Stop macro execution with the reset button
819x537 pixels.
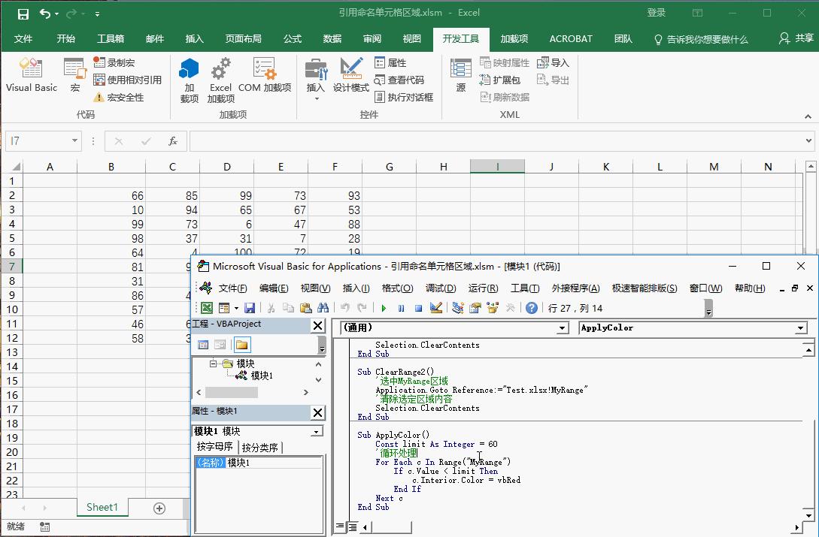417,307
